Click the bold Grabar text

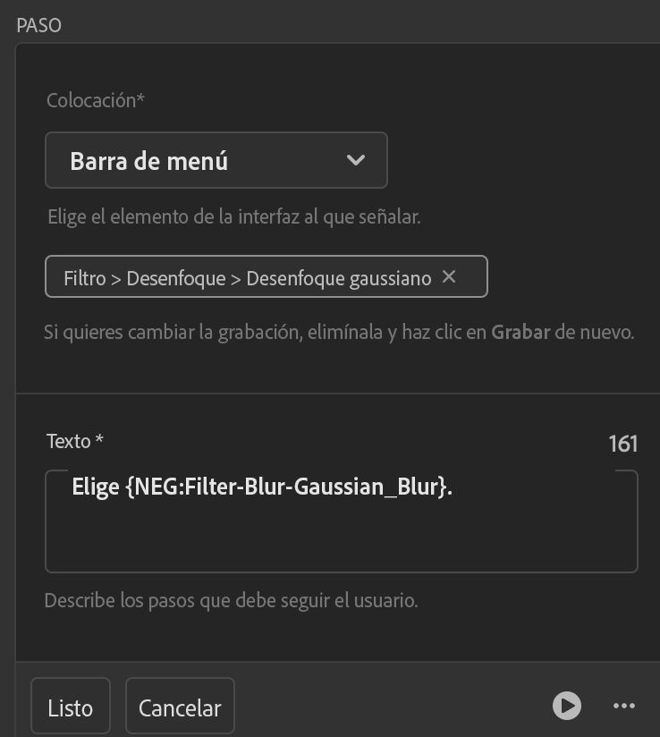click(x=520, y=333)
